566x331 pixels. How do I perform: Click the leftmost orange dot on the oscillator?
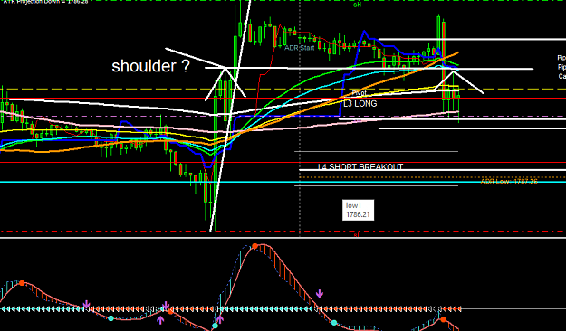coord(22,283)
